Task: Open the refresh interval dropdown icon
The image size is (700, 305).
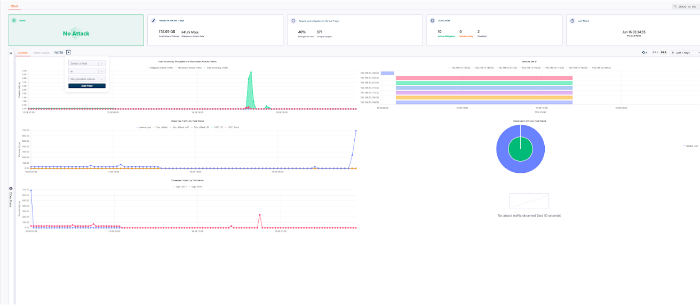Action: 645,52
